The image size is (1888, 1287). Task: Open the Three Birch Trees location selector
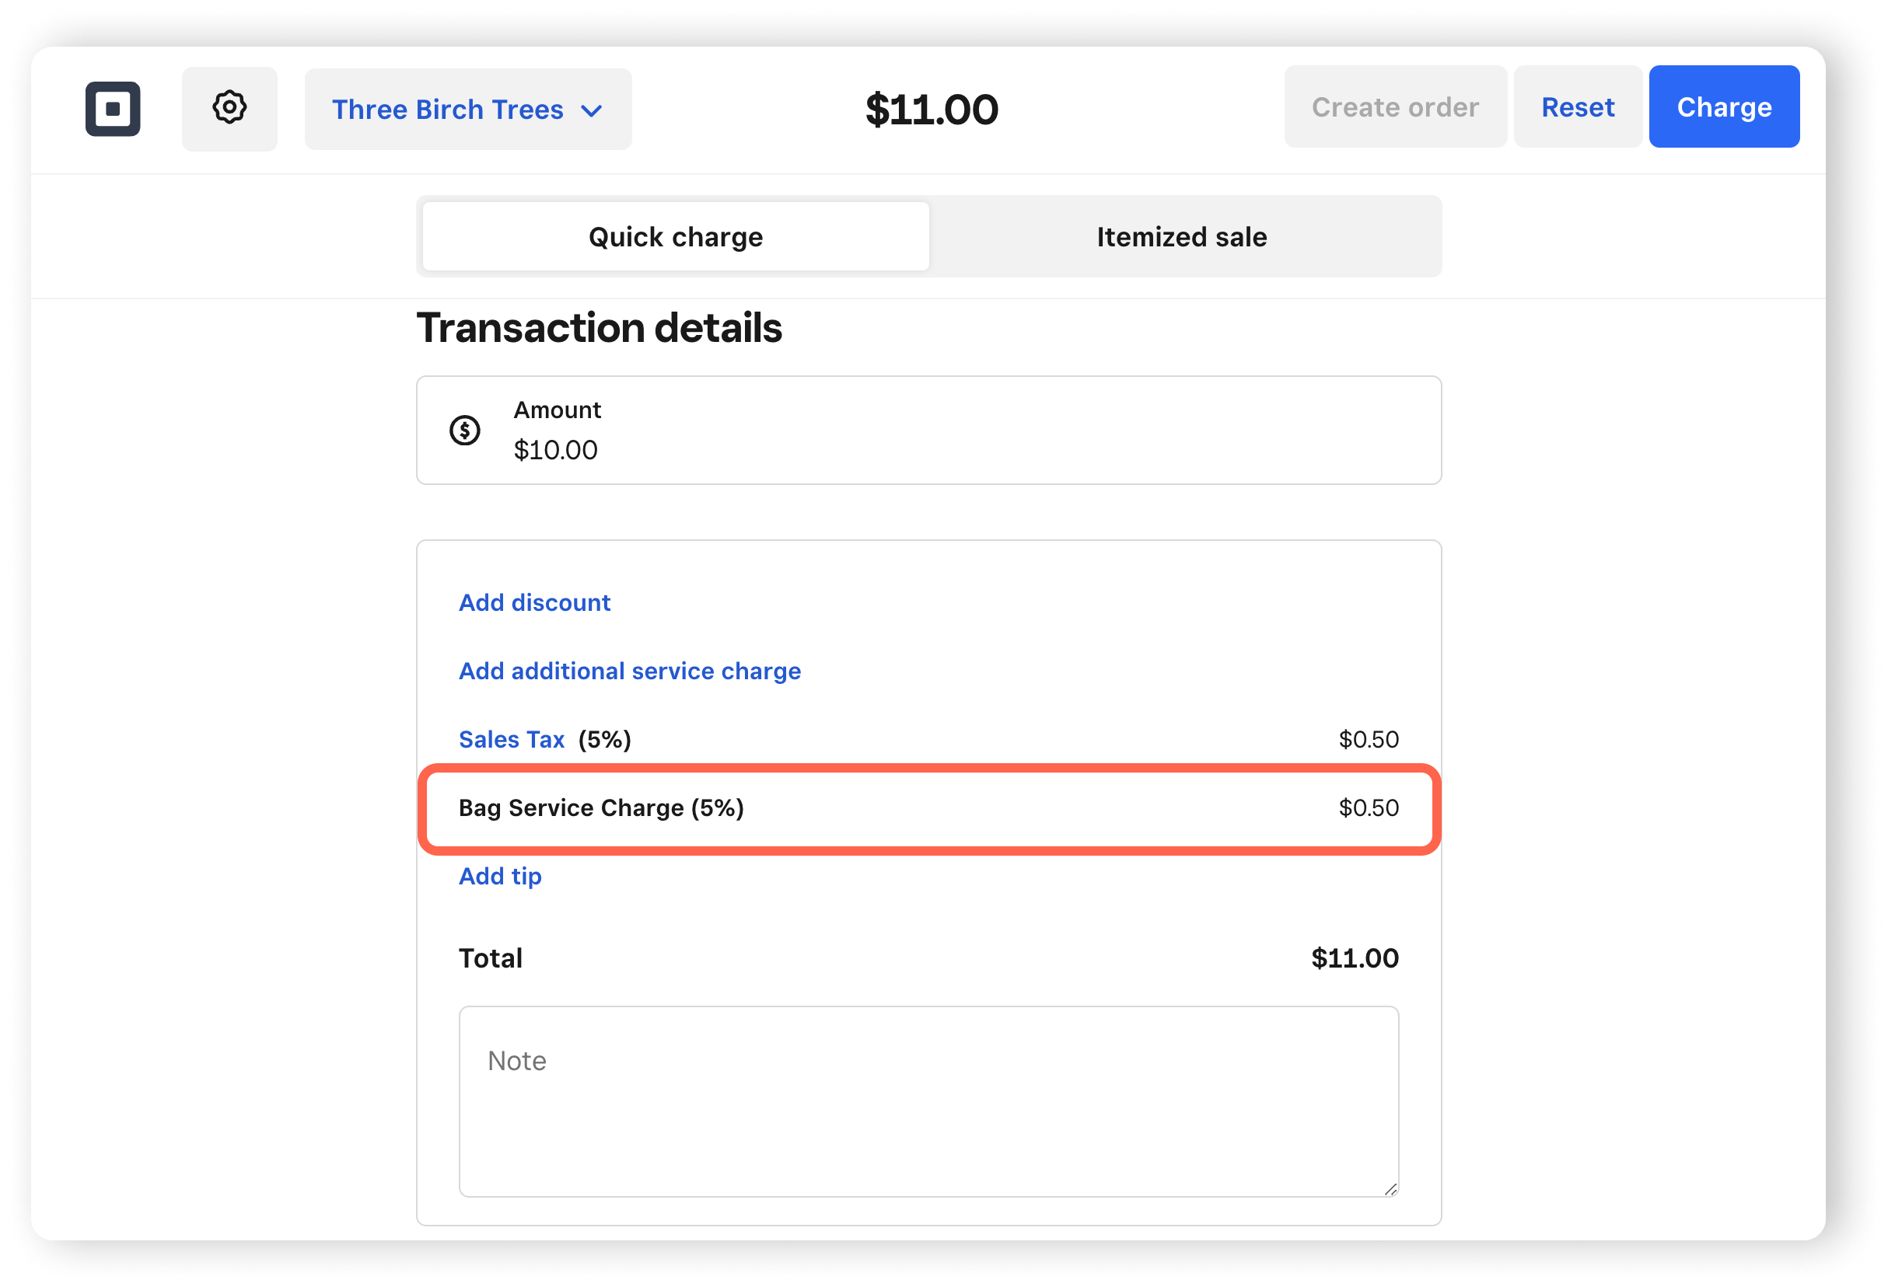tap(467, 108)
